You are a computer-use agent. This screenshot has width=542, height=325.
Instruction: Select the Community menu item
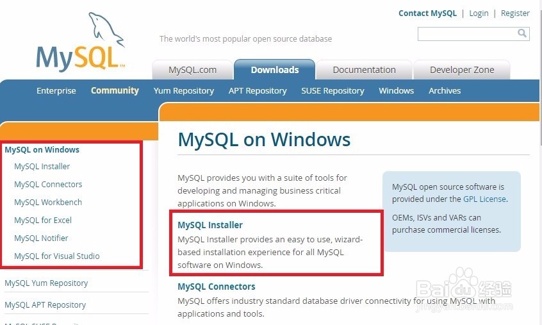pos(115,90)
